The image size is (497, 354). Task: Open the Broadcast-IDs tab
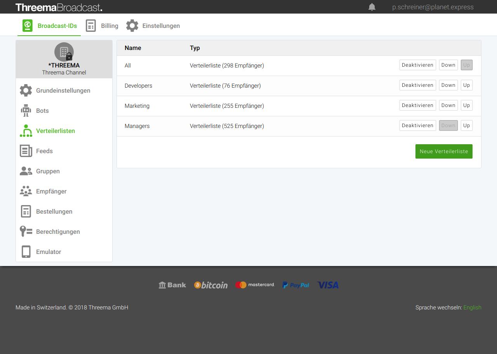tap(49, 26)
